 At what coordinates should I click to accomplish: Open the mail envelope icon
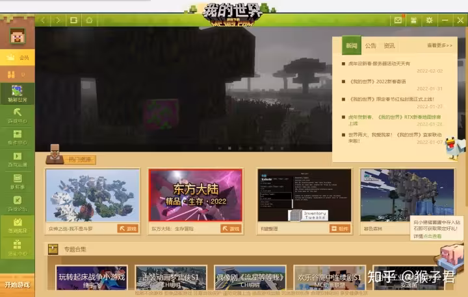[398, 20]
